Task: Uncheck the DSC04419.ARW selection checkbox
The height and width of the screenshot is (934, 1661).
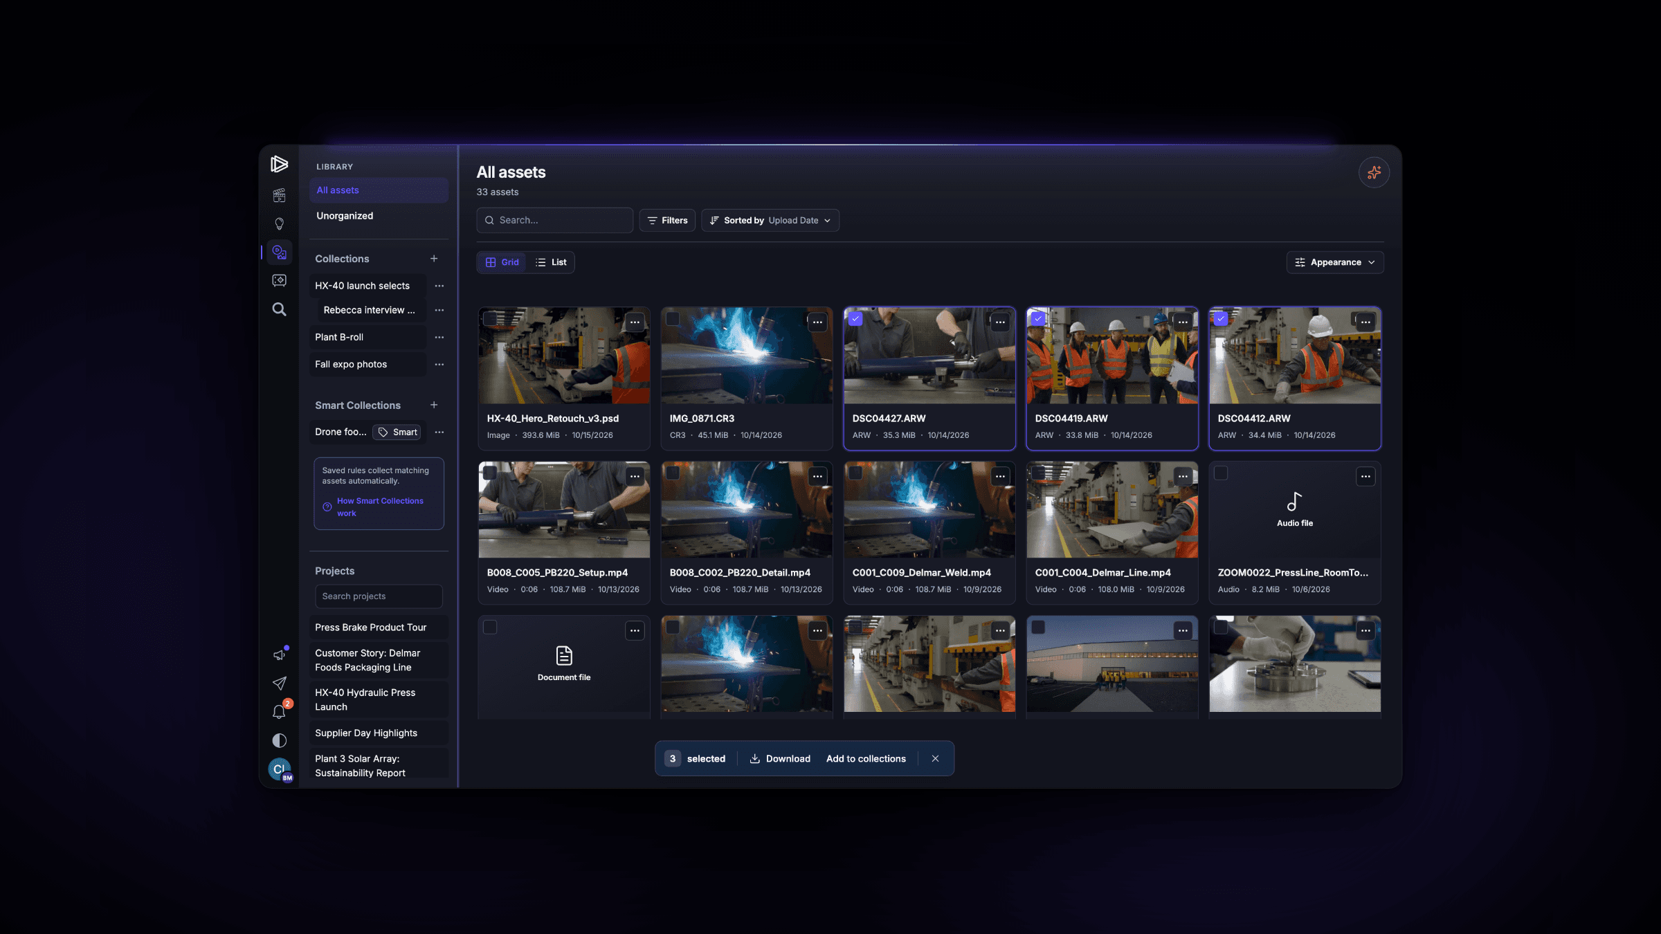Action: (x=1038, y=319)
